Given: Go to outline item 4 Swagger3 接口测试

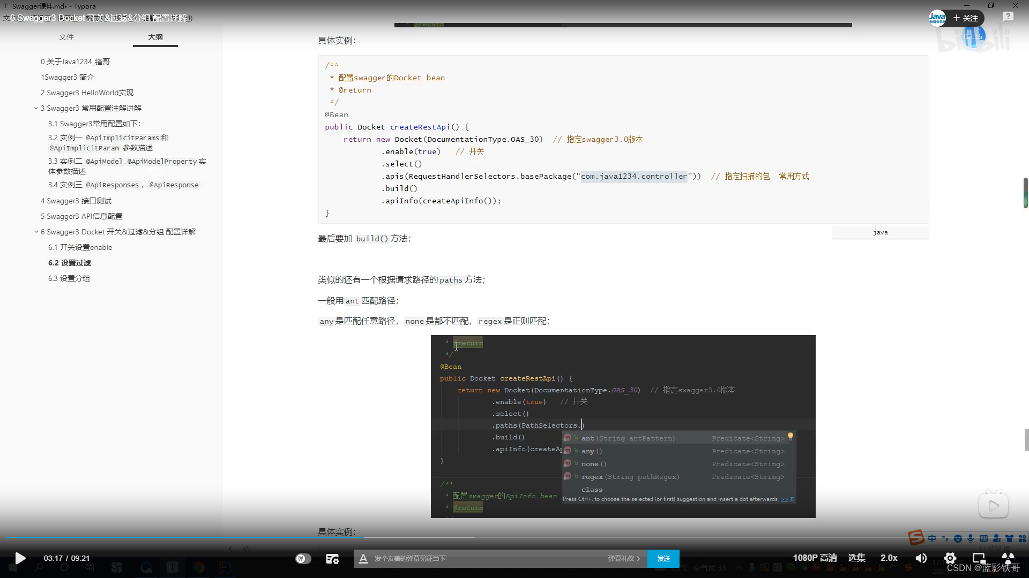Looking at the screenshot, I should click(x=76, y=201).
